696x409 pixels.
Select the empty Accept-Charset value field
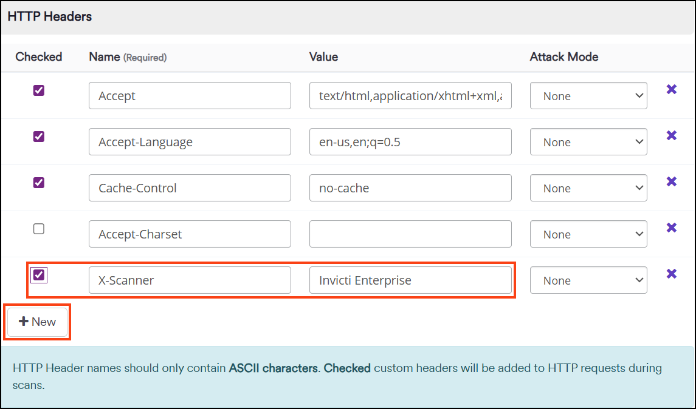pyautogui.click(x=410, y=234)
